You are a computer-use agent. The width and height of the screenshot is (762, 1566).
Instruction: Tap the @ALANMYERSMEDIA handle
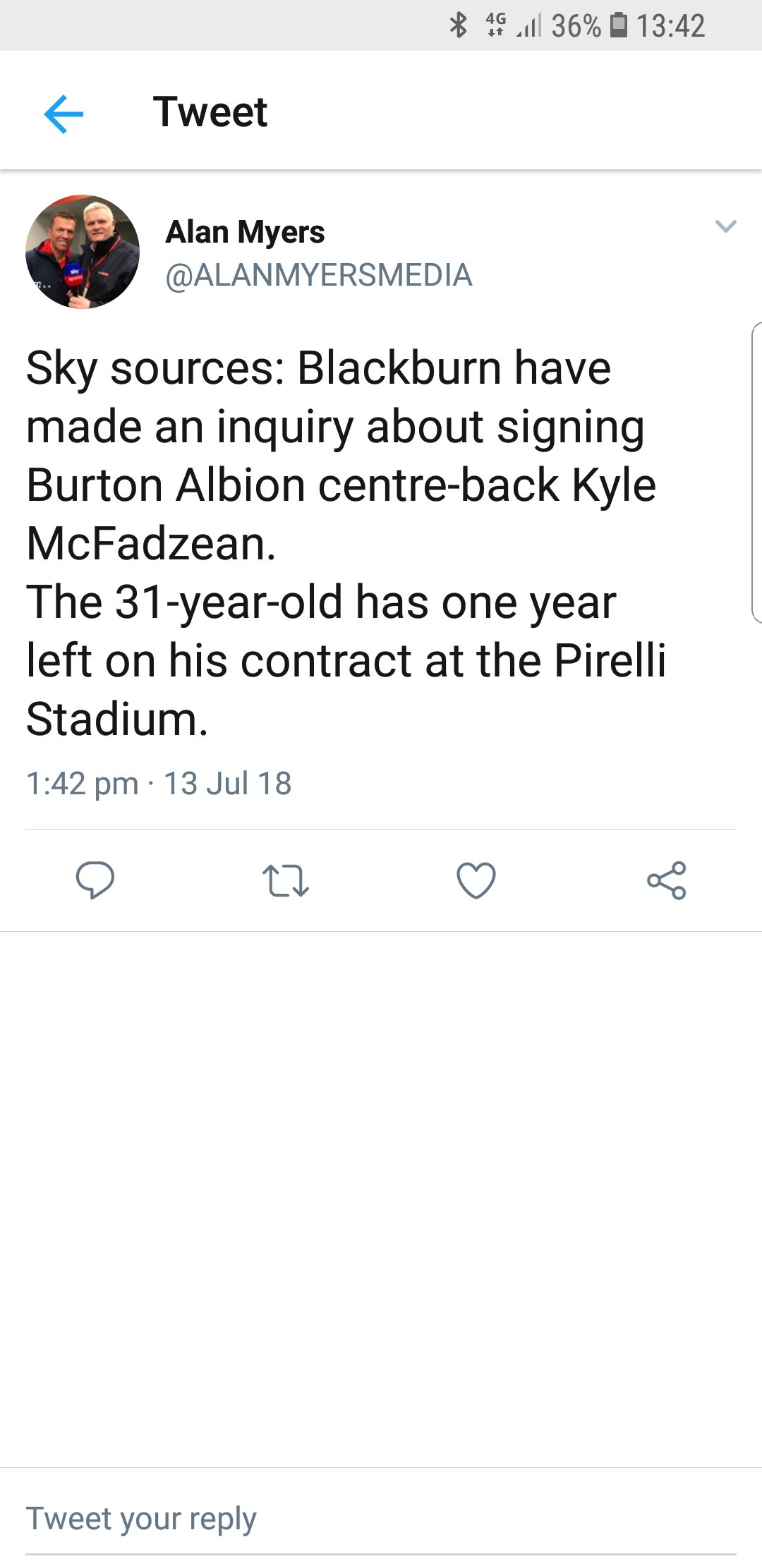318,275
